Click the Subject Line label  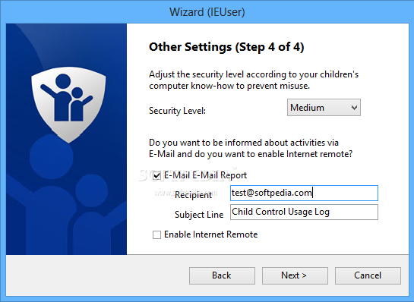(199, 215)
